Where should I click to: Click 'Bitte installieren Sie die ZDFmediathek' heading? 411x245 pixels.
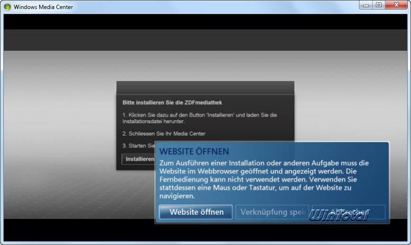click(172, 102)
